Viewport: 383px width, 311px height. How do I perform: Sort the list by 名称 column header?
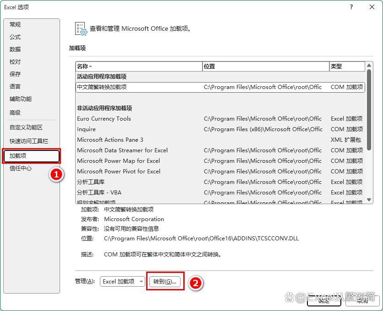(138, 67)
